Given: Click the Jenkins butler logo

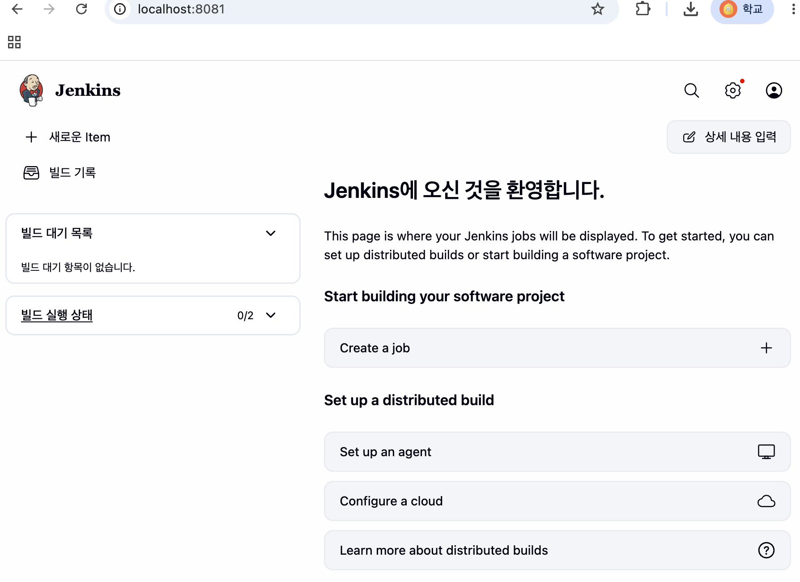Looking at the screenshot, I should (31, 90).
